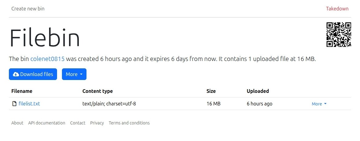
Task: Click the file icon beside filelist.txt
Action: pyautogui.click(x=14, y=104)
